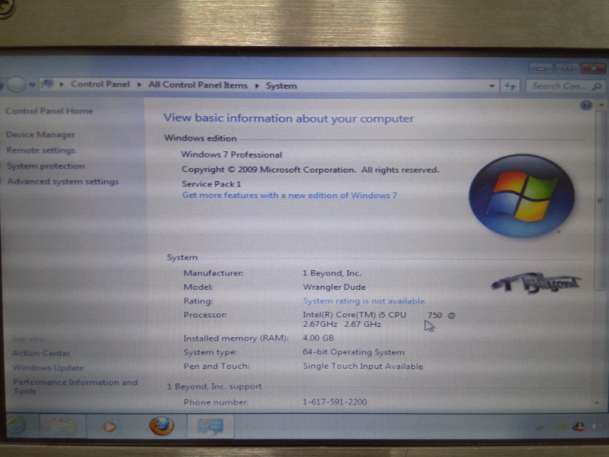This screenshot has width=609, height=457.
Task: Click 'System rating is not available' link
Action: pyautogui.click(x=363, y=301)
